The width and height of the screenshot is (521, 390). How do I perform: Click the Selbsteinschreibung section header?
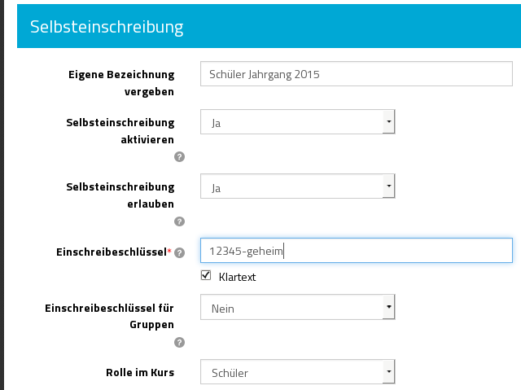click(x=107, y=26)
